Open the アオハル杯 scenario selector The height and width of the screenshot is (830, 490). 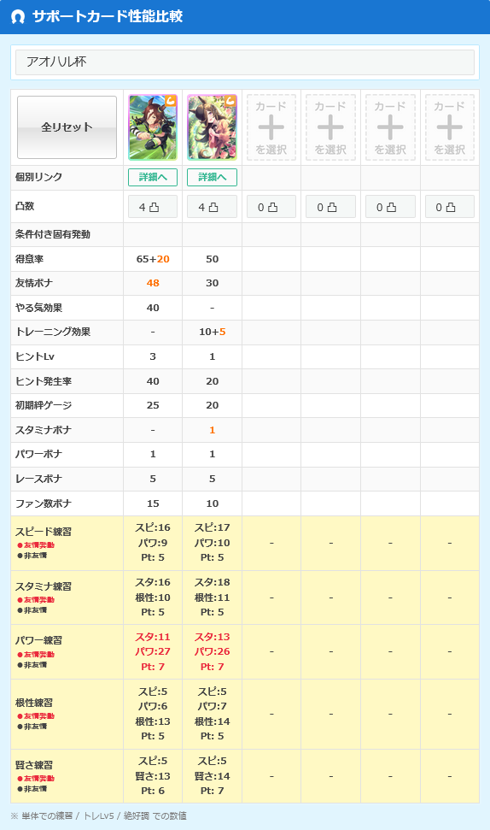(245, 62)
